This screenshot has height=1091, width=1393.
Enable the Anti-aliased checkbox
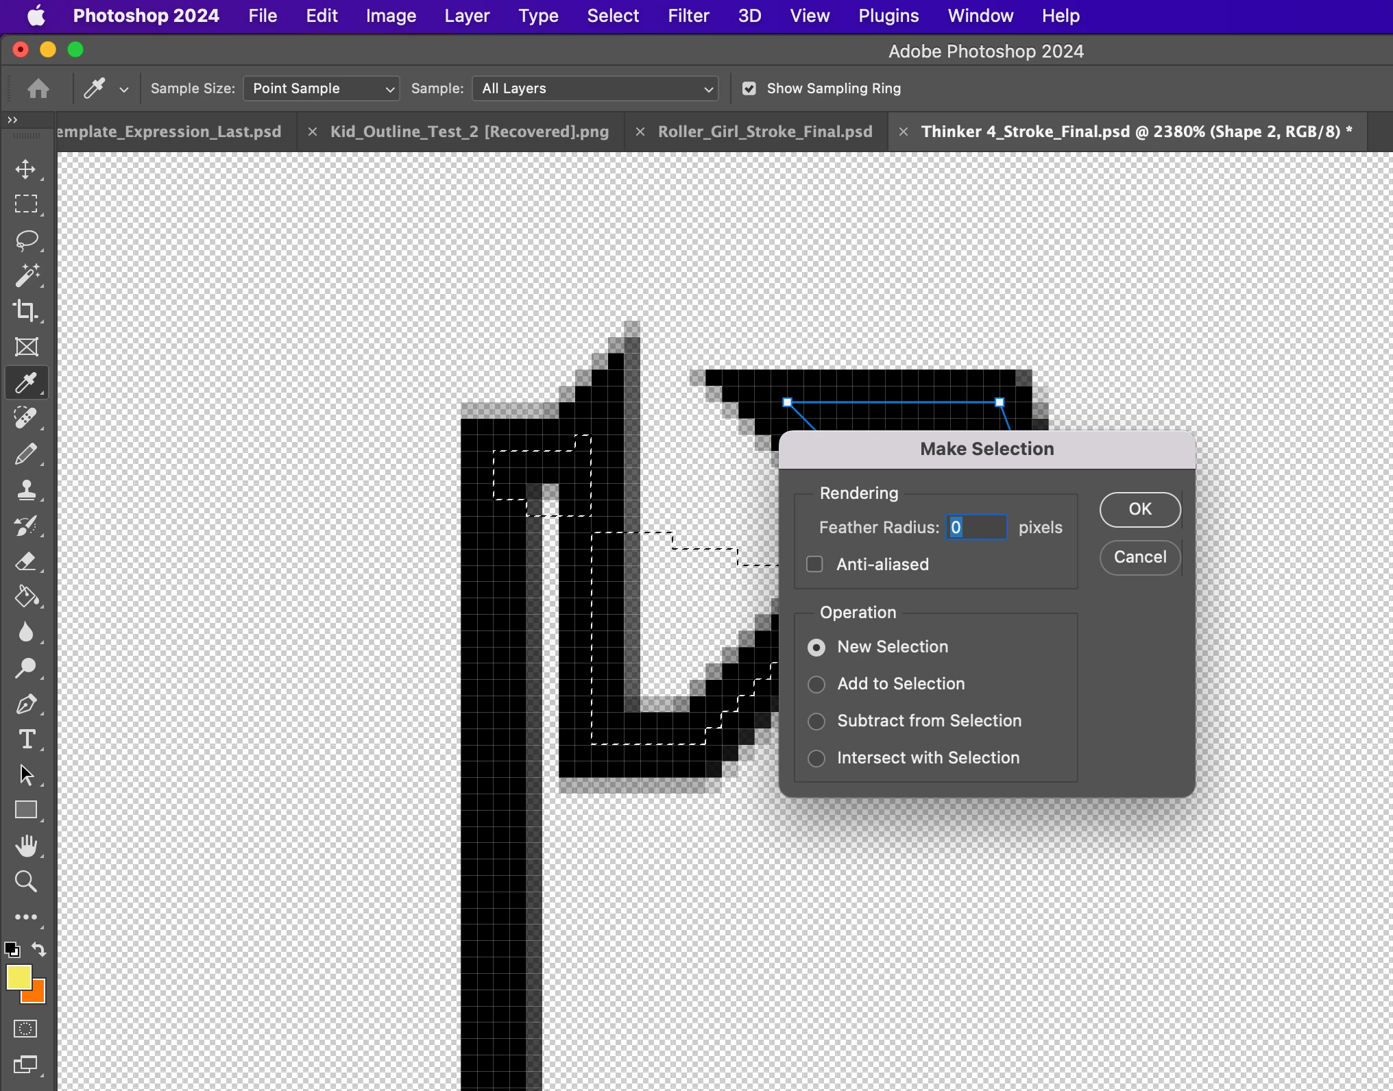(814, 564)
